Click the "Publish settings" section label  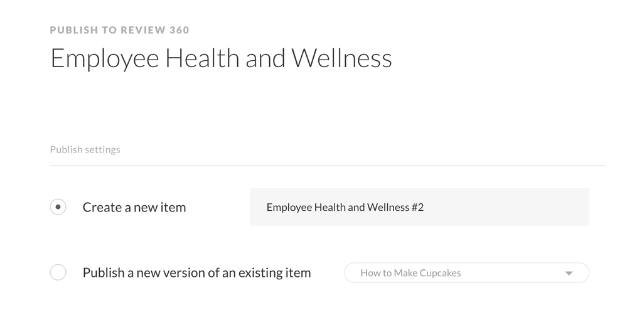click(85, 149)
